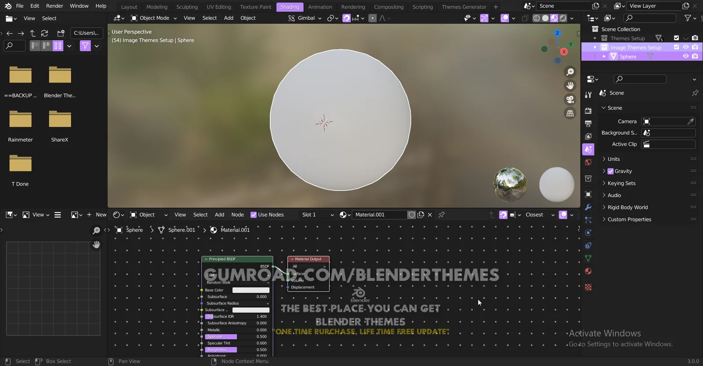This screenshot has width=703, height=366.
Task: Switch viewport to rendered shading
Action: [x=563, y=18]
